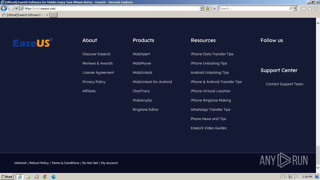Click the search magnifier icon

click(x=291, y=8)
